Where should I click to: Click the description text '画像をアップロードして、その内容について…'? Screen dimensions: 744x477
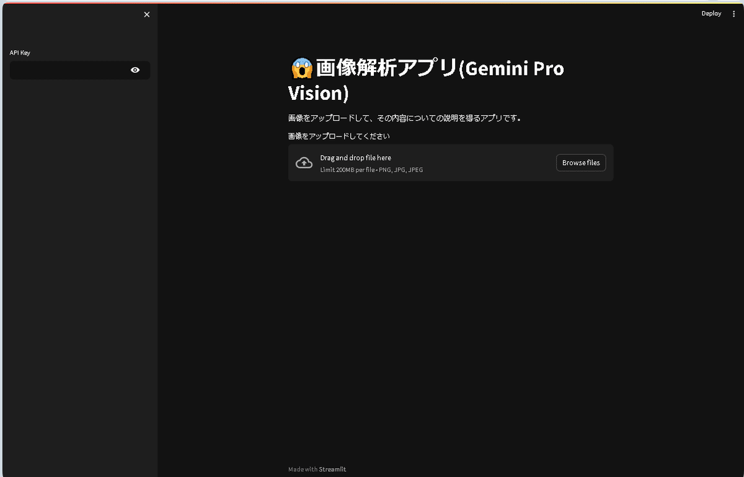405,118
